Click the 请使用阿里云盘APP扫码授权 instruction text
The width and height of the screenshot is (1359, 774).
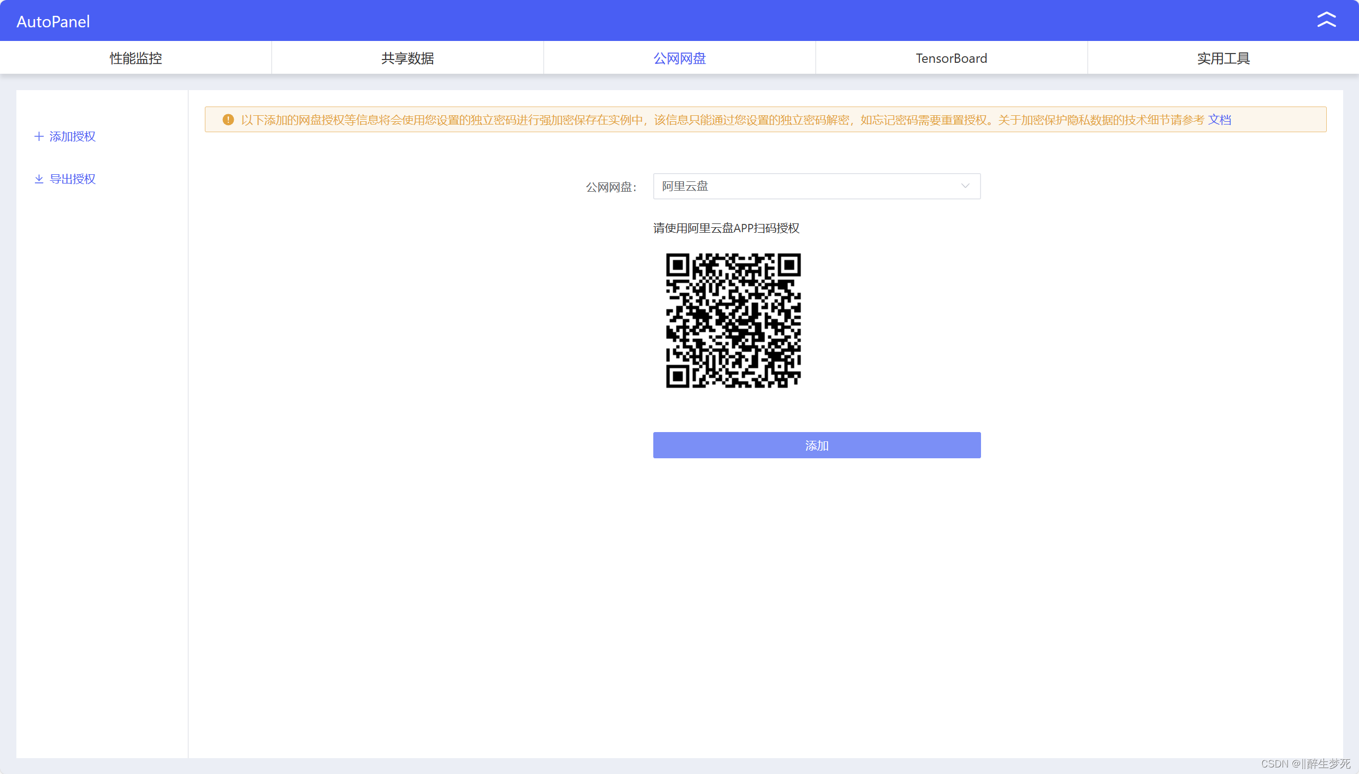[x=726, y=228]
